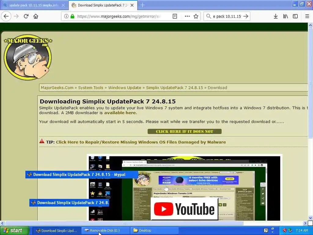The height and width of the screenshot is (235, 313).
Task: Click the YouTube logo on the video
Action: pyautogui.click(x=184, y=209)
